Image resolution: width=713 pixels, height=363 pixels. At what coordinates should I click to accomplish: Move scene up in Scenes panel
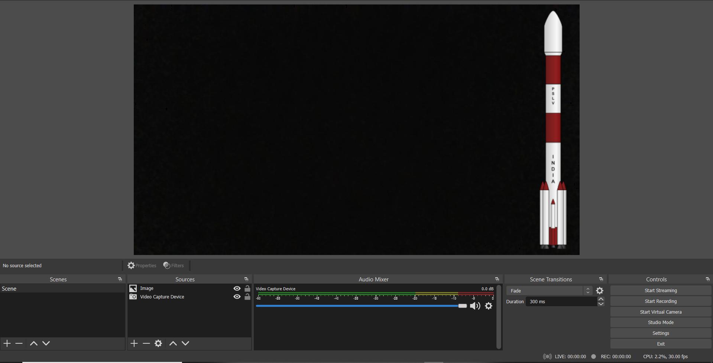pos(33,343)
